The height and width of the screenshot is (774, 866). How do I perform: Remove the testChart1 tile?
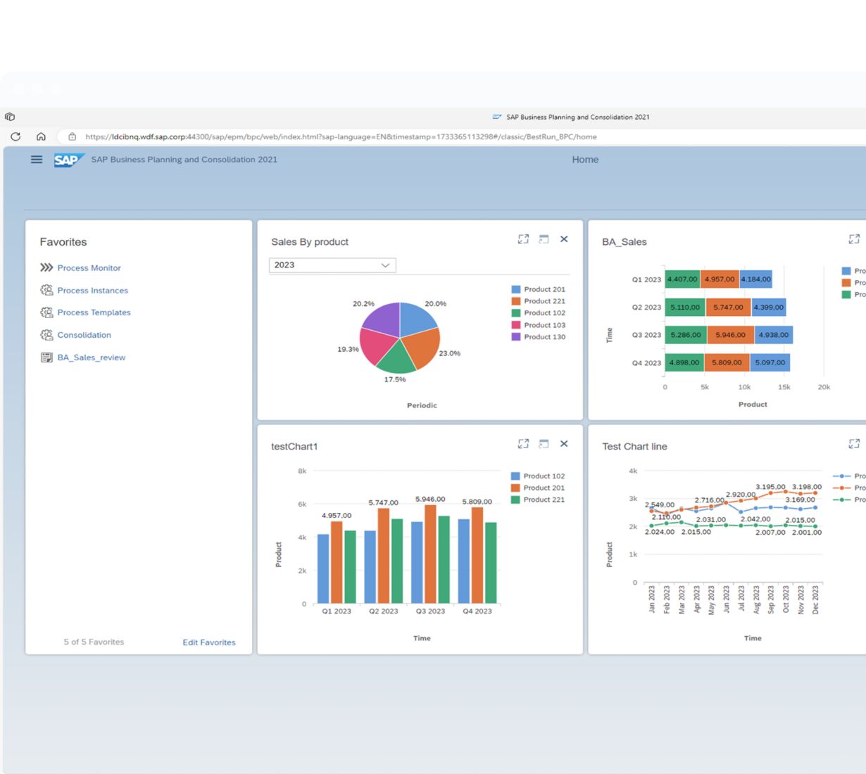click(x=564, y=444)
